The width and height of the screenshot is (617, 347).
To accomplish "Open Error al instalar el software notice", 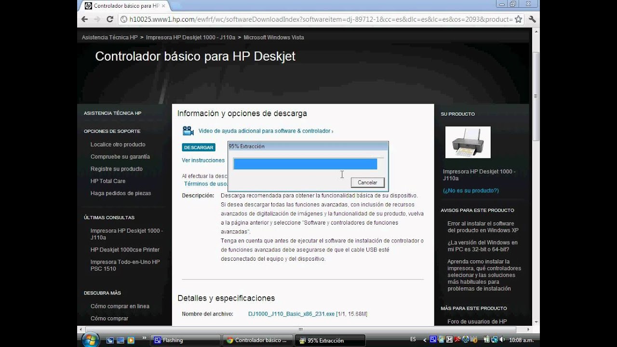I will tap(483, 227).
